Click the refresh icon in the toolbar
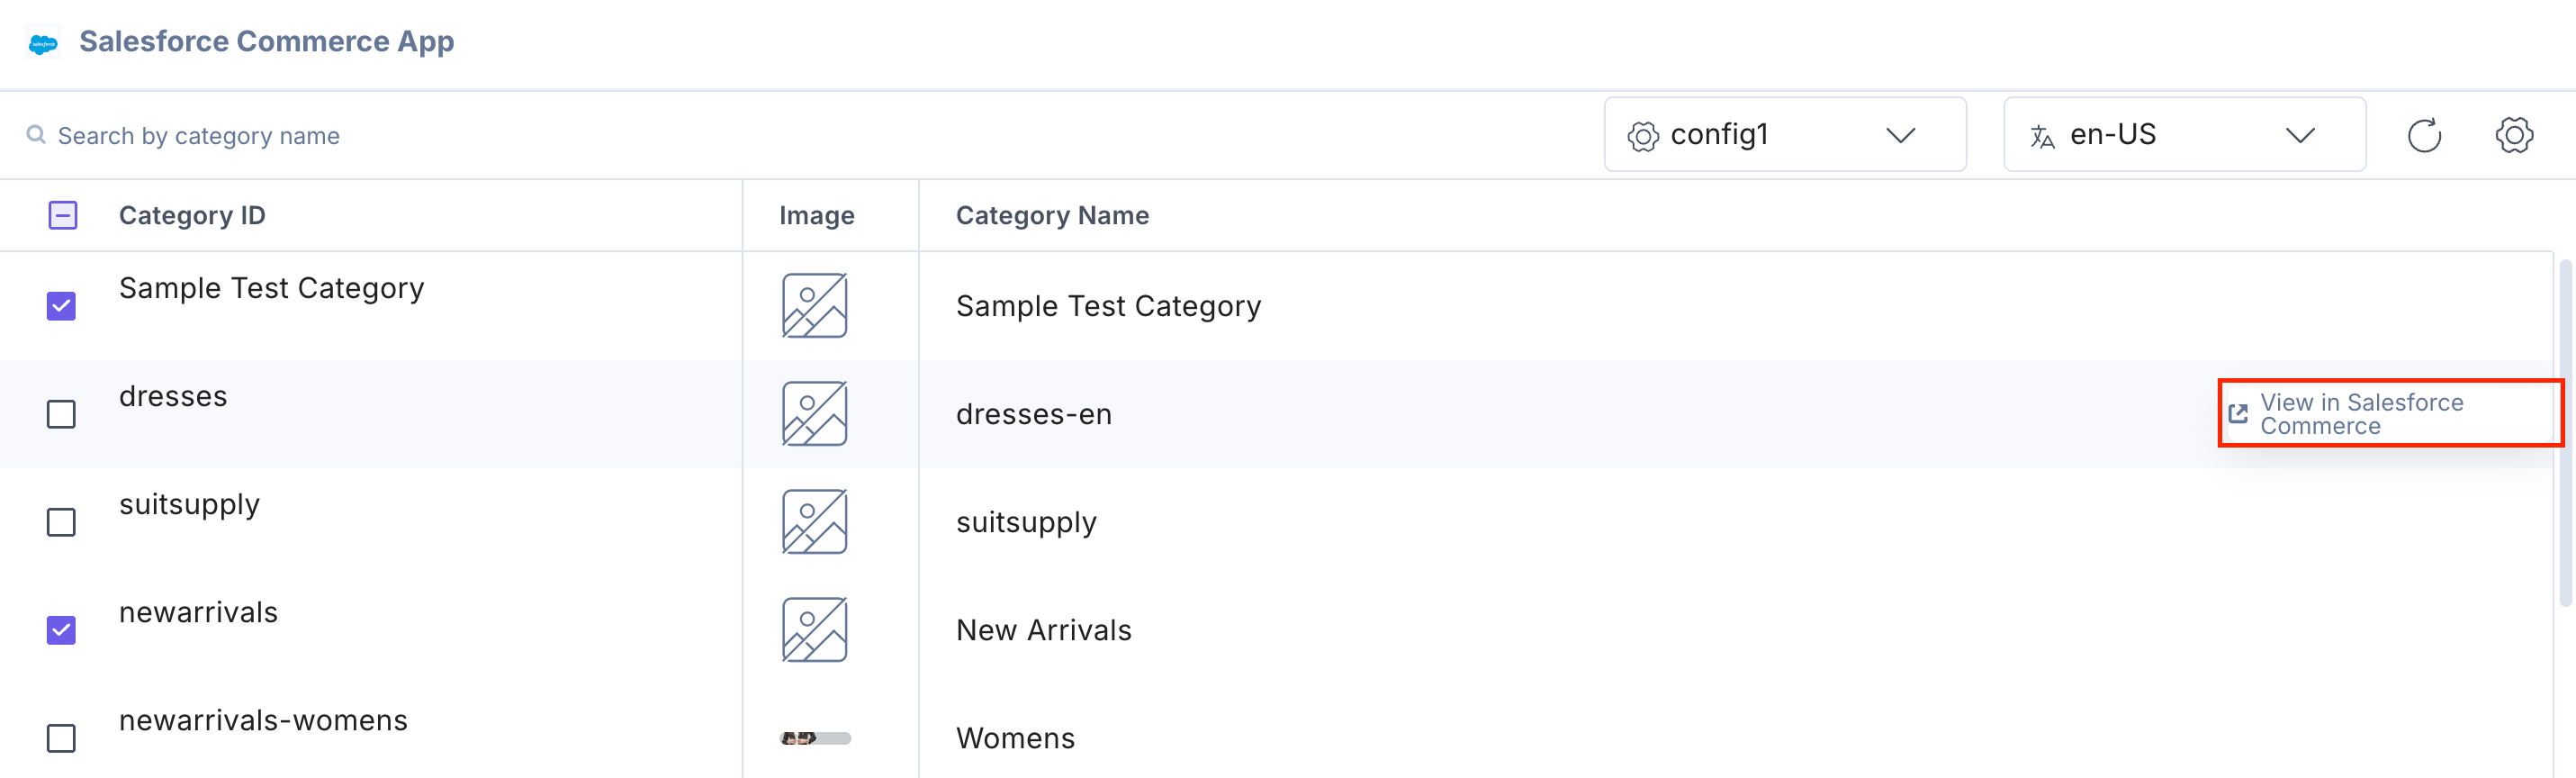 [2423, 135]
